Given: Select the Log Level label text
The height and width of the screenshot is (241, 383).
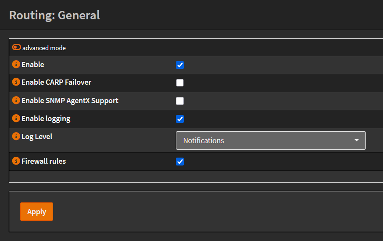Looking at the screenshot, I should [x=37, y=137].
